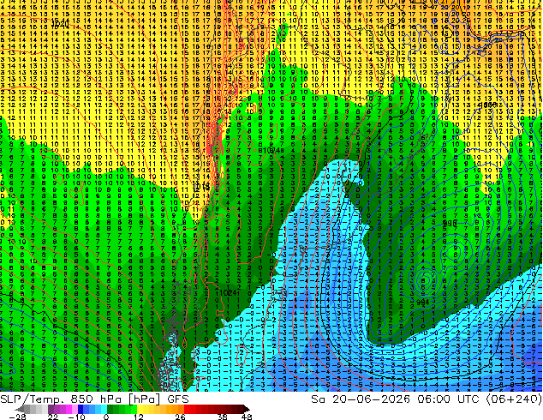This screenshot has width=543, height=420.
Task: Click the '48' value at the scale's end
Action: coord(247,417)
